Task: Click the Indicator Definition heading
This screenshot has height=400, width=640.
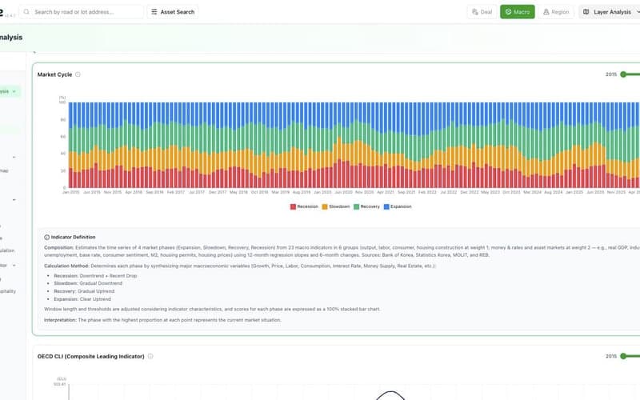Action: click(73, 237)
